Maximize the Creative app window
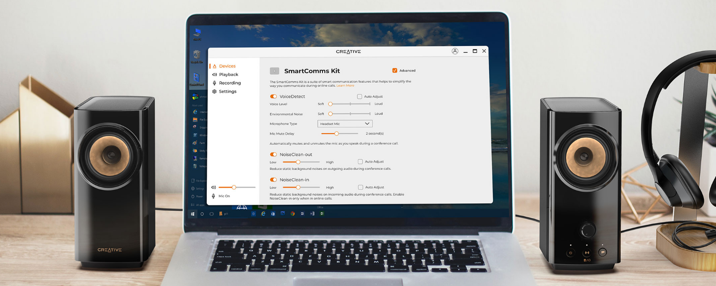Viewport: 716px width, 286px height. pos(475,51)
